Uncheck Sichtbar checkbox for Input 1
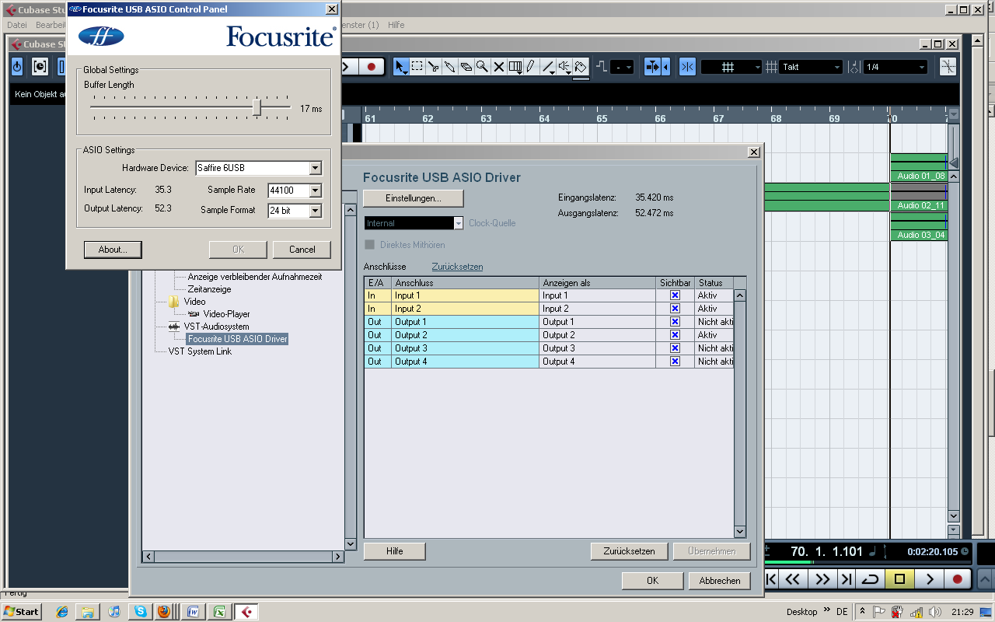This screenshot has width=995, height=622. coord(675,295)
